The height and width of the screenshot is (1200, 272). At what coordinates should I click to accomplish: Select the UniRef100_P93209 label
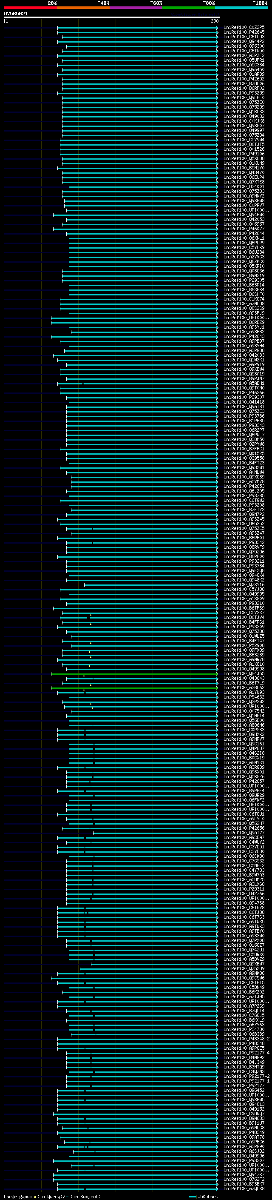(x=244, y=627)
